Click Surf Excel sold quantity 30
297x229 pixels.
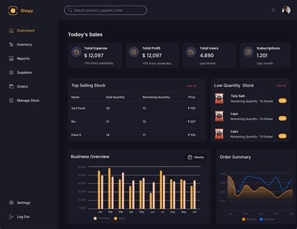point(108,108)
